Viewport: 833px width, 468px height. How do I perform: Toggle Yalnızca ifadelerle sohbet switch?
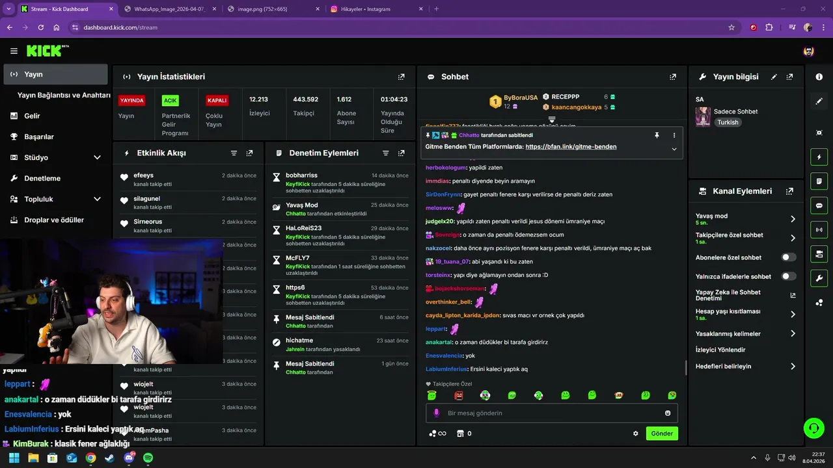click(788, 276)
